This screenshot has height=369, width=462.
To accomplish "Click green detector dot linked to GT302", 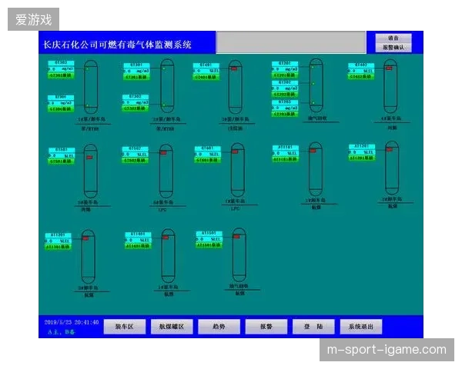I will (x=164, y=105).
